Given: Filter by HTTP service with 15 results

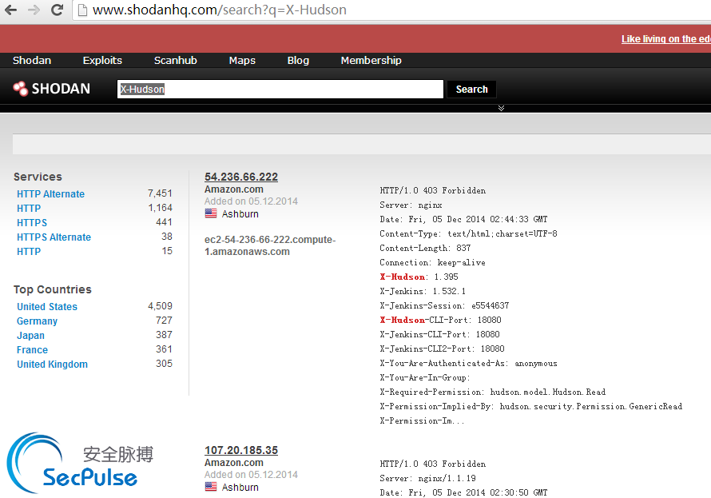Looking at the screenshot, I should click(29, 251).
